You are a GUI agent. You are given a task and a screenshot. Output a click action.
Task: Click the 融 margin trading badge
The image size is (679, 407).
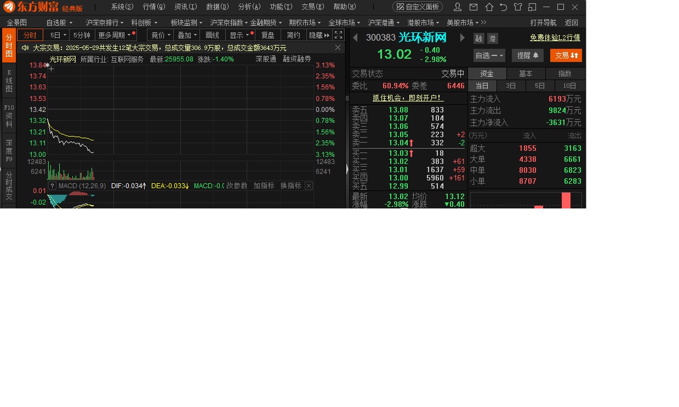coord(478,38)
